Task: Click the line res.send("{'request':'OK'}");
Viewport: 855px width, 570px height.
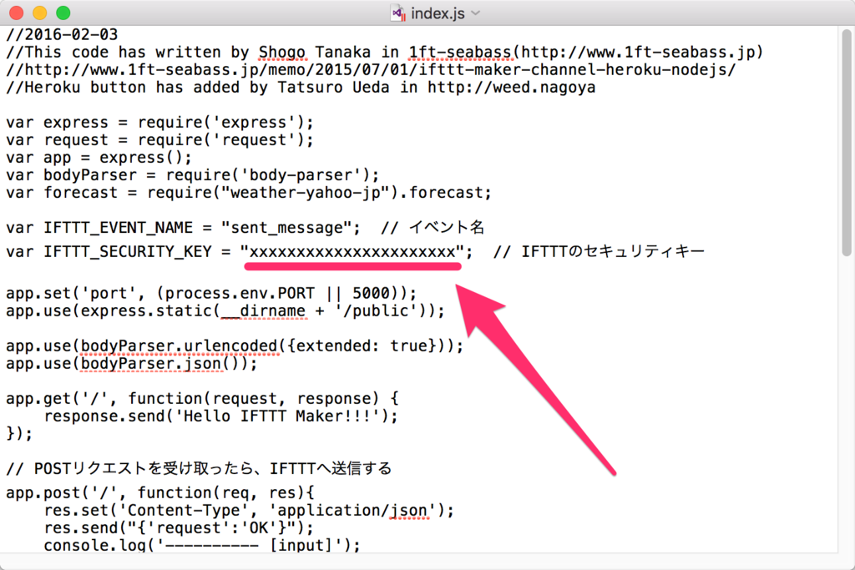Action: pos(179,528)
